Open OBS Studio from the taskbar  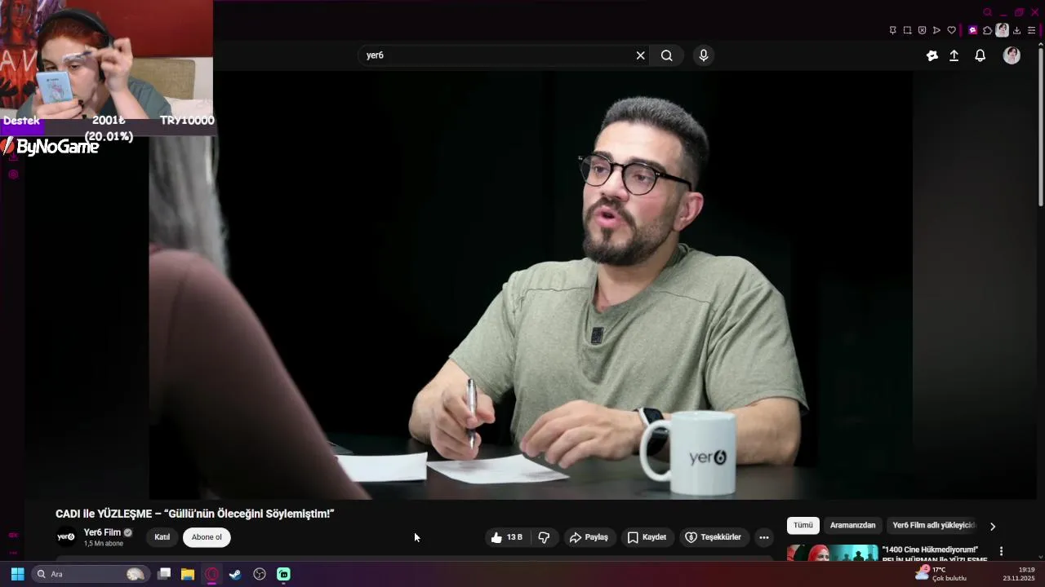coord(260,574)
